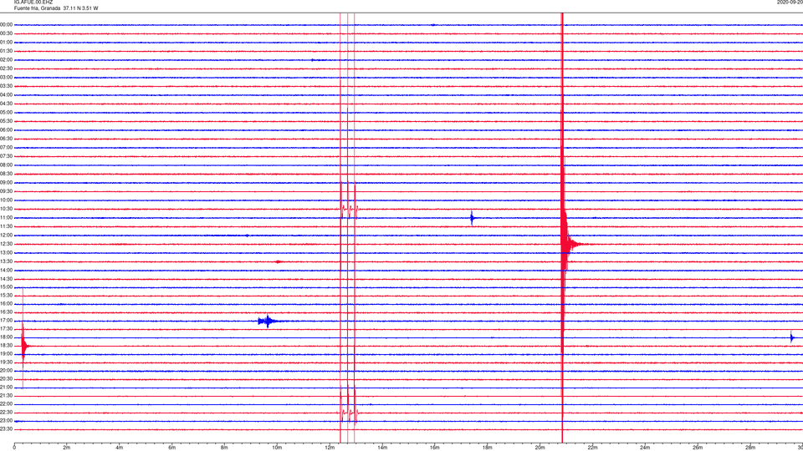Click the small red blip on 13:30 trace
This screenshot has height=451, width=803.
278,261
